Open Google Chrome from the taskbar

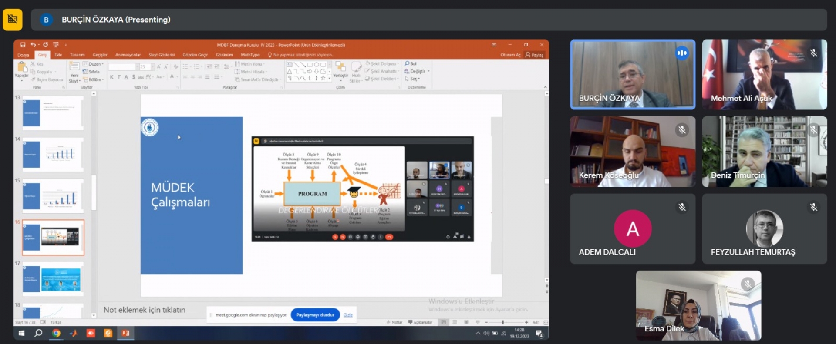click(x=56, y=333)
